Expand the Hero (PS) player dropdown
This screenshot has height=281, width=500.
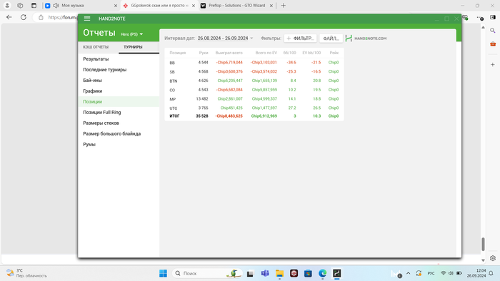click(x=131, y=34)
